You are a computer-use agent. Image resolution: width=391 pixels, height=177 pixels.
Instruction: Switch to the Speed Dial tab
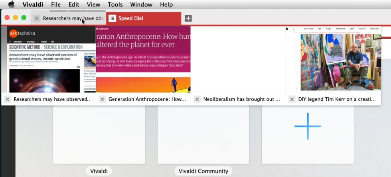144,18
